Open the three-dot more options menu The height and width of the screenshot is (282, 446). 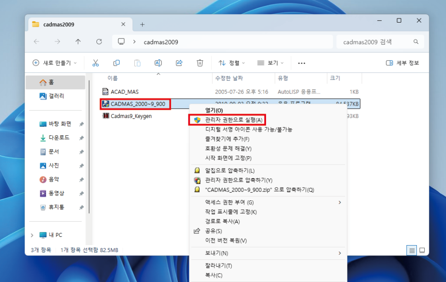click(301, 63)
